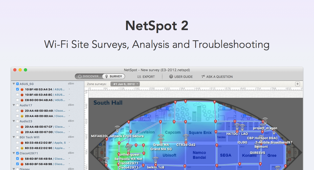The height and width of the screenshot is (170, 314).
Task: Select the 60:33:4B:E2:D2:8F Apple network row
Action: 39,143
